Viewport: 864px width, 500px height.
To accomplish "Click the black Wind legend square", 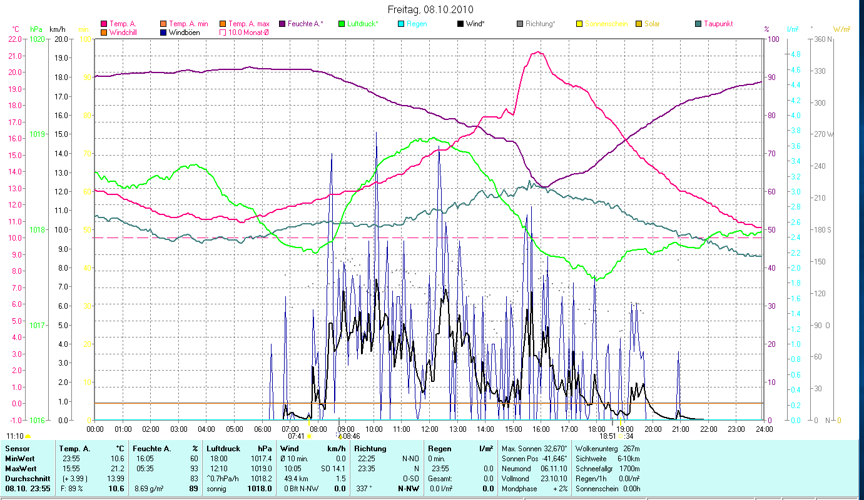I will pos(460,24).
